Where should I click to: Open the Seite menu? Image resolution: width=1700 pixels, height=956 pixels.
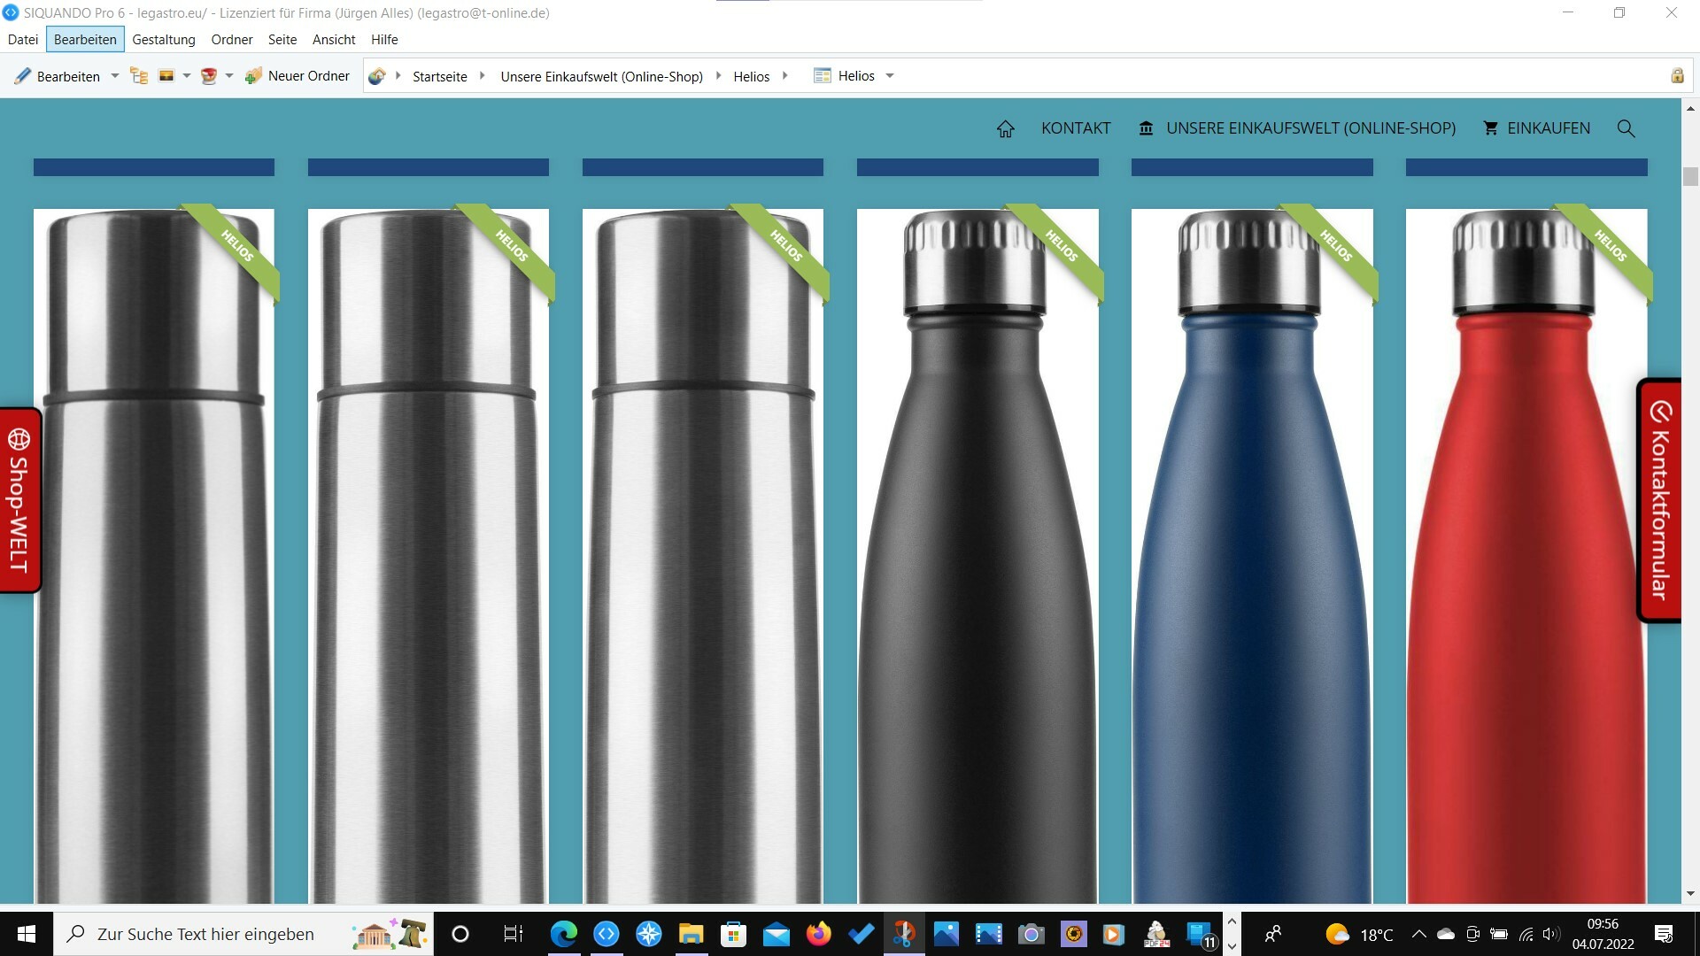282,40
